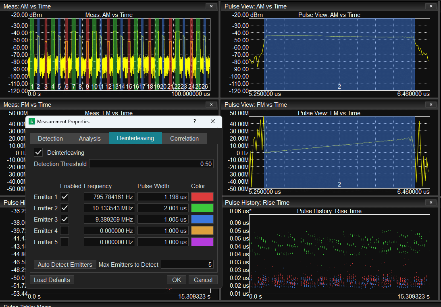Enable the Emitter 5 checkbox

pos(64,242)
